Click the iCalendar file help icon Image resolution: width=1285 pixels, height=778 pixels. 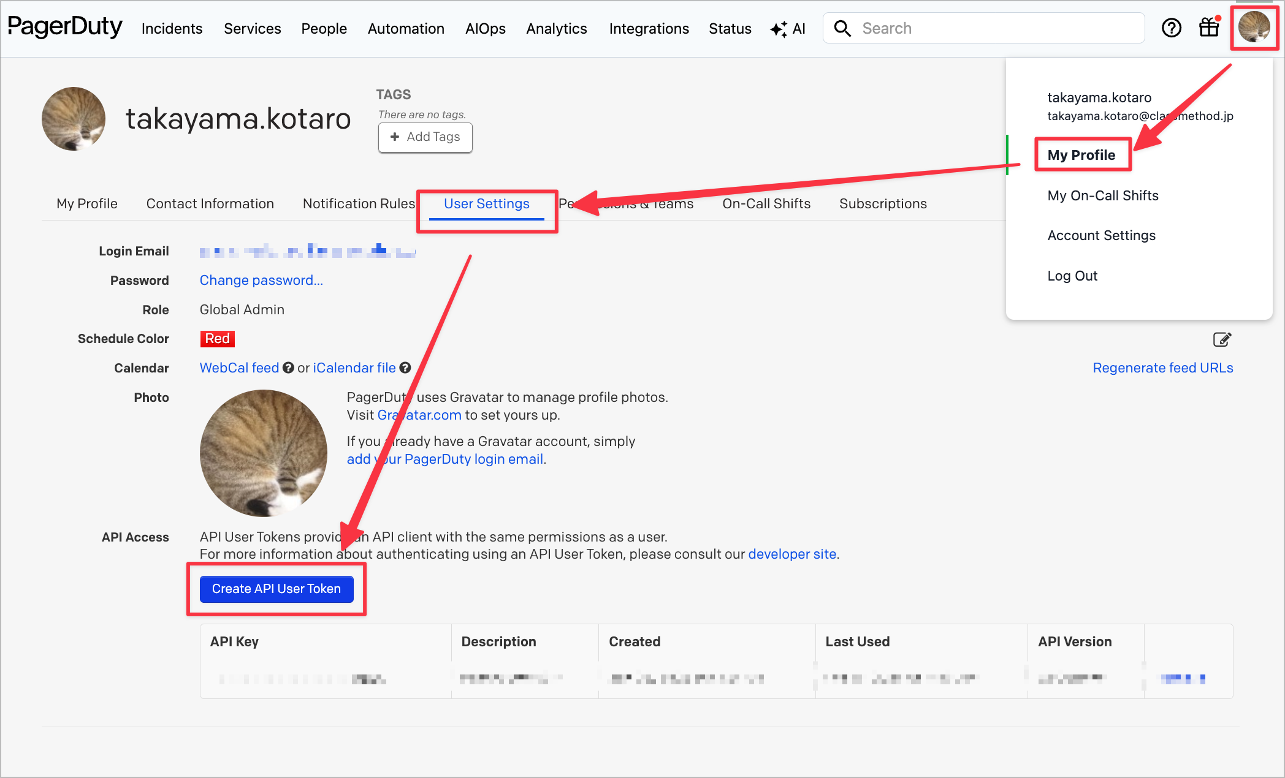coord(405,368)
